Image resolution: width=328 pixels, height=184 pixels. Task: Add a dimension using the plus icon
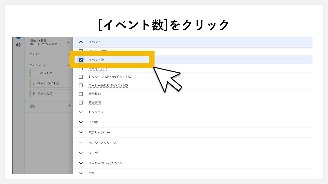click(69, 65)
